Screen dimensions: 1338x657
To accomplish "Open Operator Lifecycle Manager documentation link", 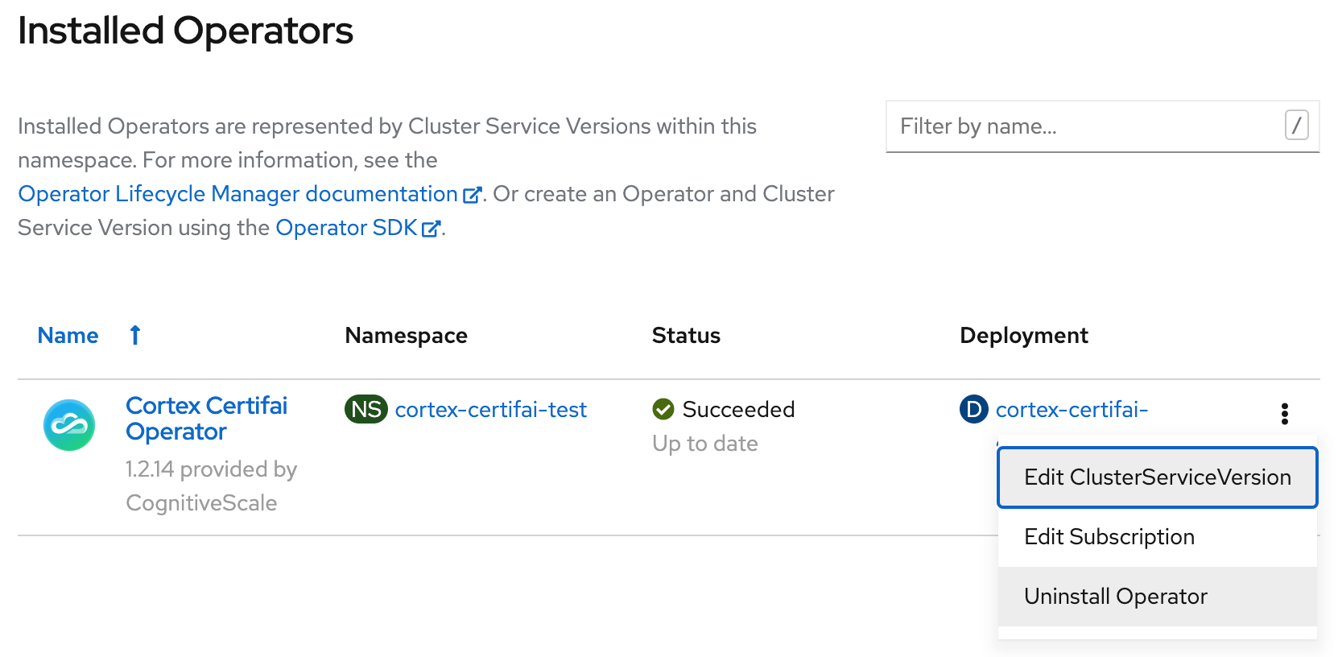I will [x=238, y=194].
